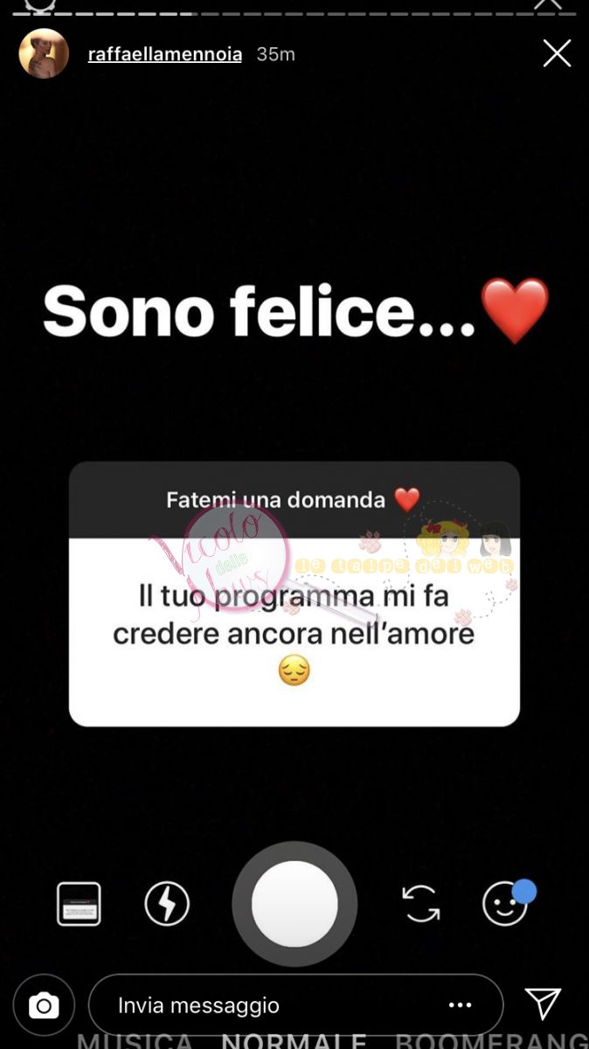Screen dimensions: 589x1049
Task: Select the BOOMERANG camera mode
Action: click(x=492, y=1040)
